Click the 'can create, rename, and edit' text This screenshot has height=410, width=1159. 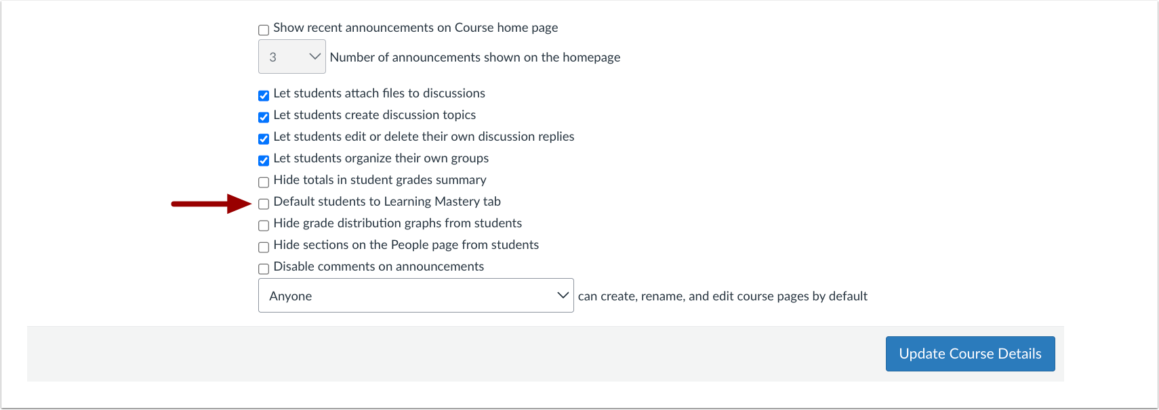723,296
